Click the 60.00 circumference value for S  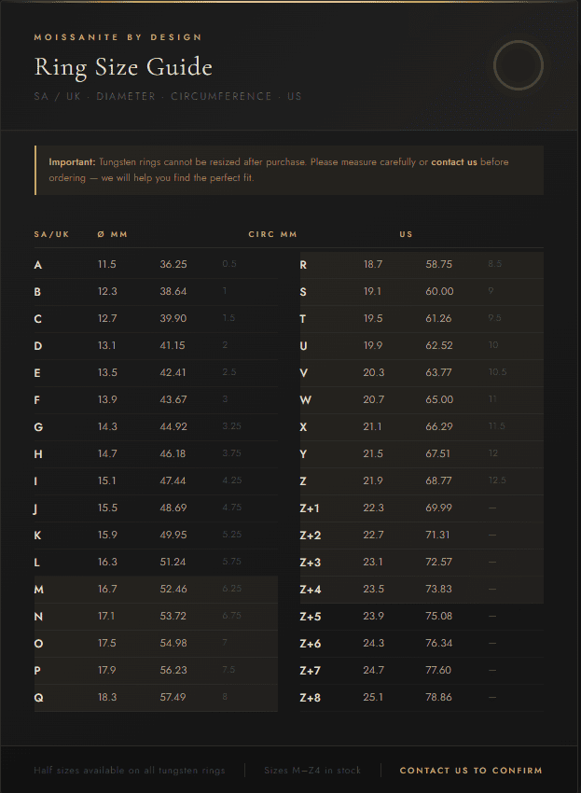click(x=439, y=292)
